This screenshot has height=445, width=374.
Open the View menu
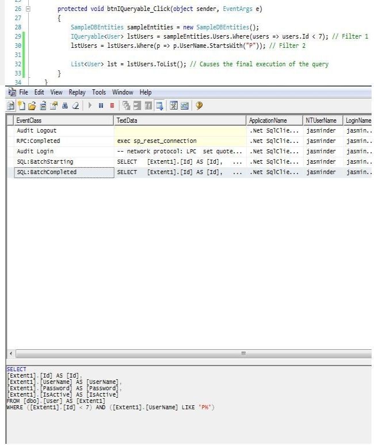tap(56, 92)
